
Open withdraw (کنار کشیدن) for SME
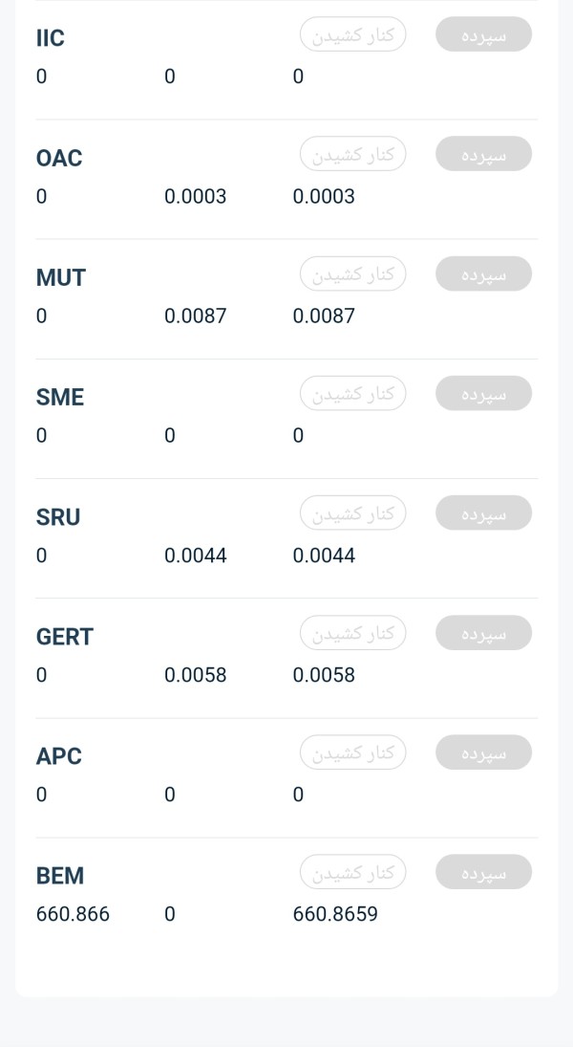[352, 393]
